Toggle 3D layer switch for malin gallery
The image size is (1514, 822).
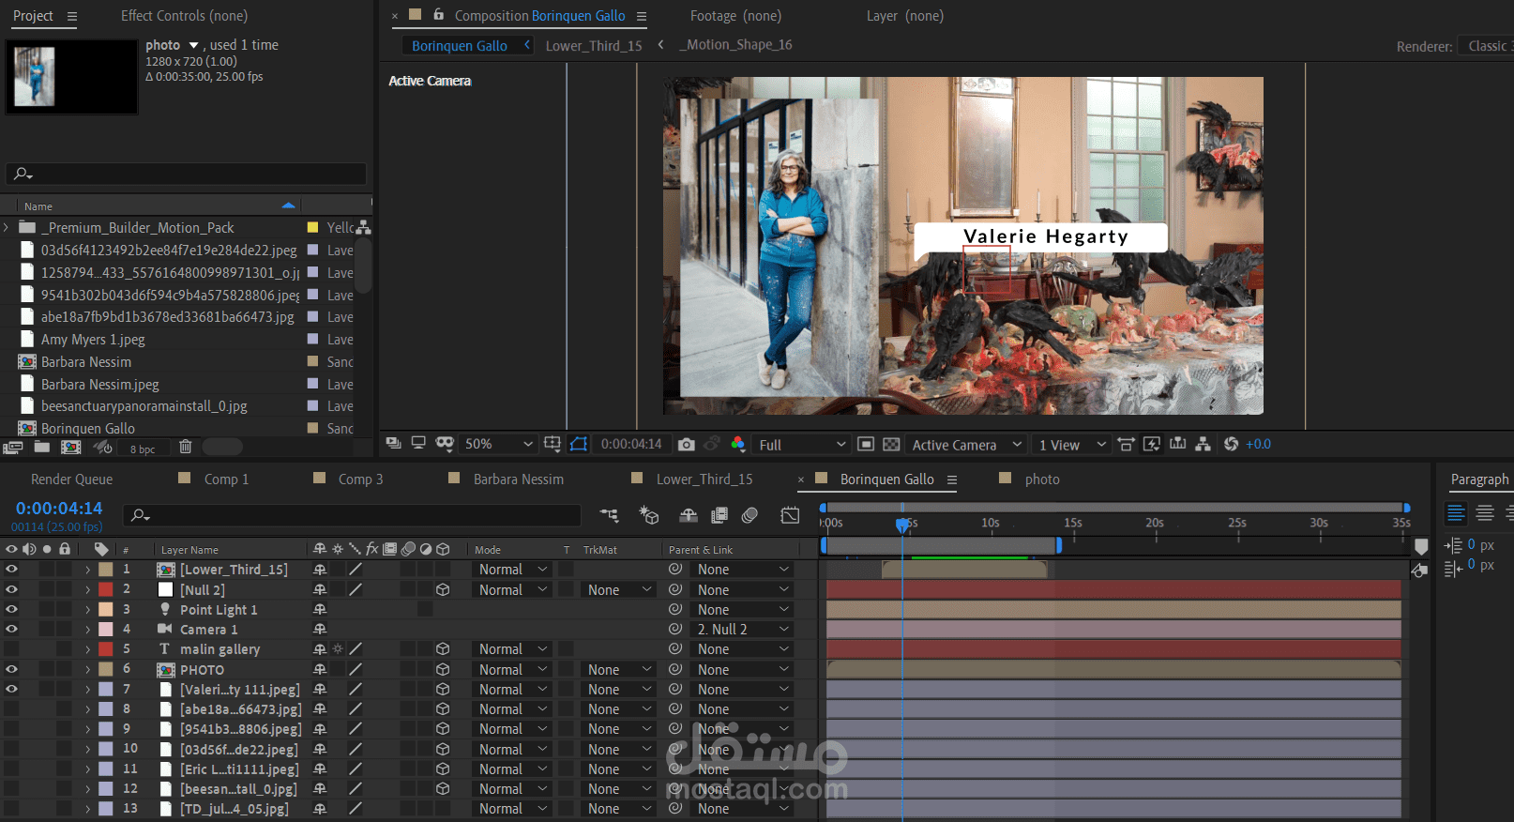point(443,649)
